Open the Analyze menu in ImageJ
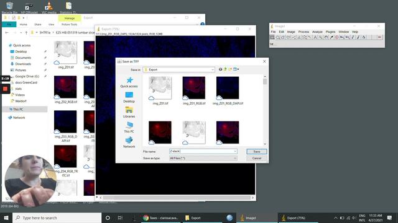 [317, 32]
